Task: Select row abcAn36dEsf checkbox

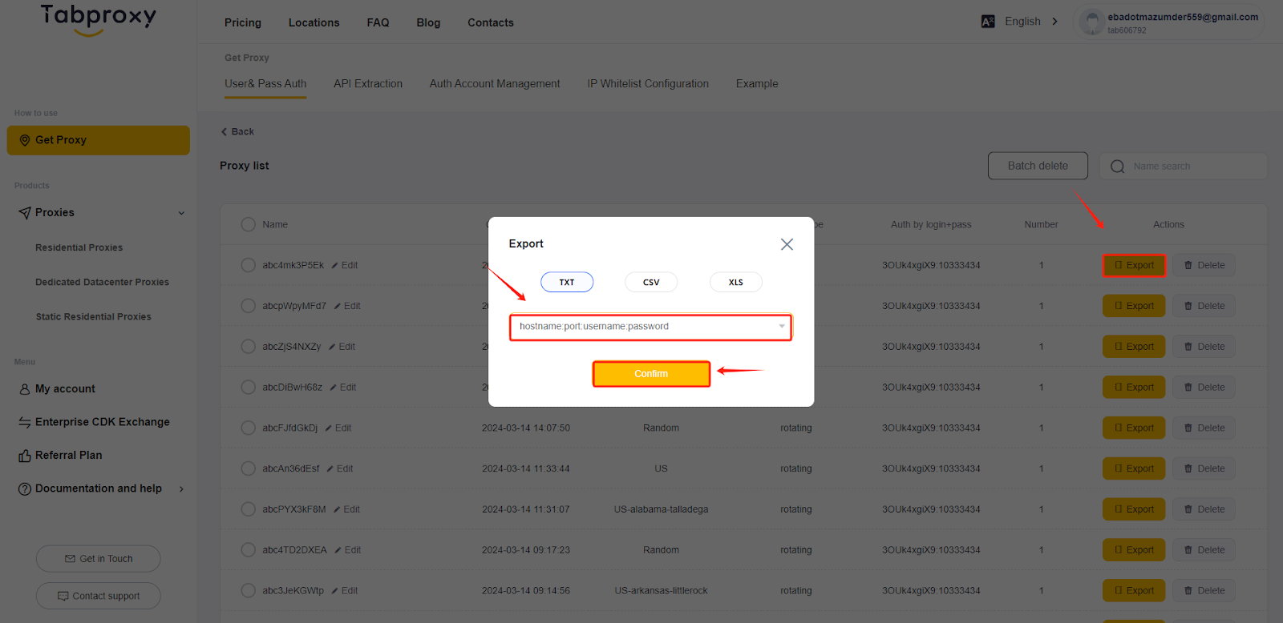Action: click(x=249, y=468)
